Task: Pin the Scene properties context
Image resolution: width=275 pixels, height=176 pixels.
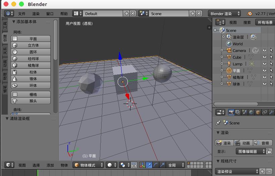Action: (x=218, y=123)
